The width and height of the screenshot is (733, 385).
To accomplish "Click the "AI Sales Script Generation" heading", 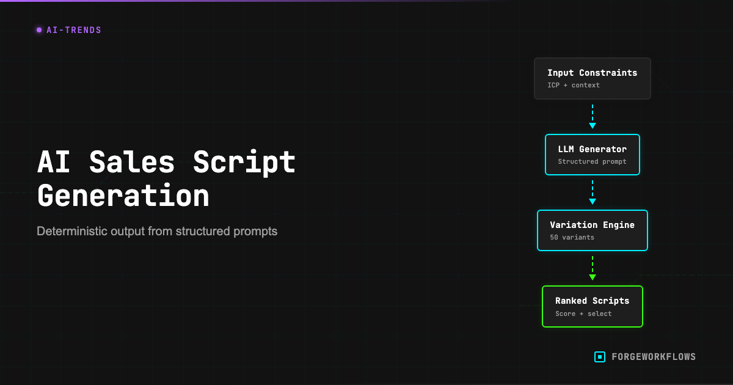I will point(166,179).
